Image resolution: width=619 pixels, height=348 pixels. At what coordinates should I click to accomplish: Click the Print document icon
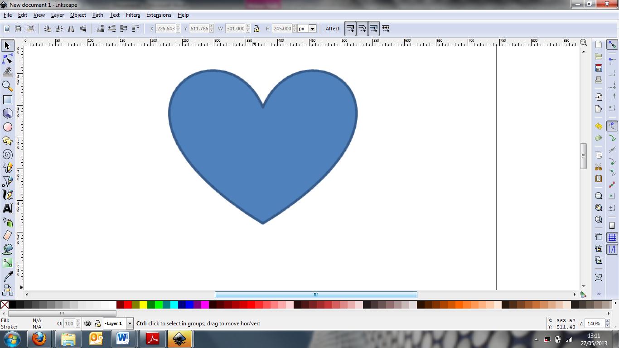[x=599, y=80]
